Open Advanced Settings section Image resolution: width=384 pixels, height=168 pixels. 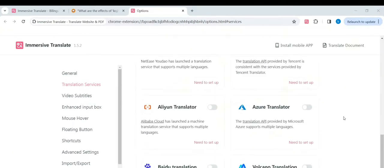click(80, 152)
